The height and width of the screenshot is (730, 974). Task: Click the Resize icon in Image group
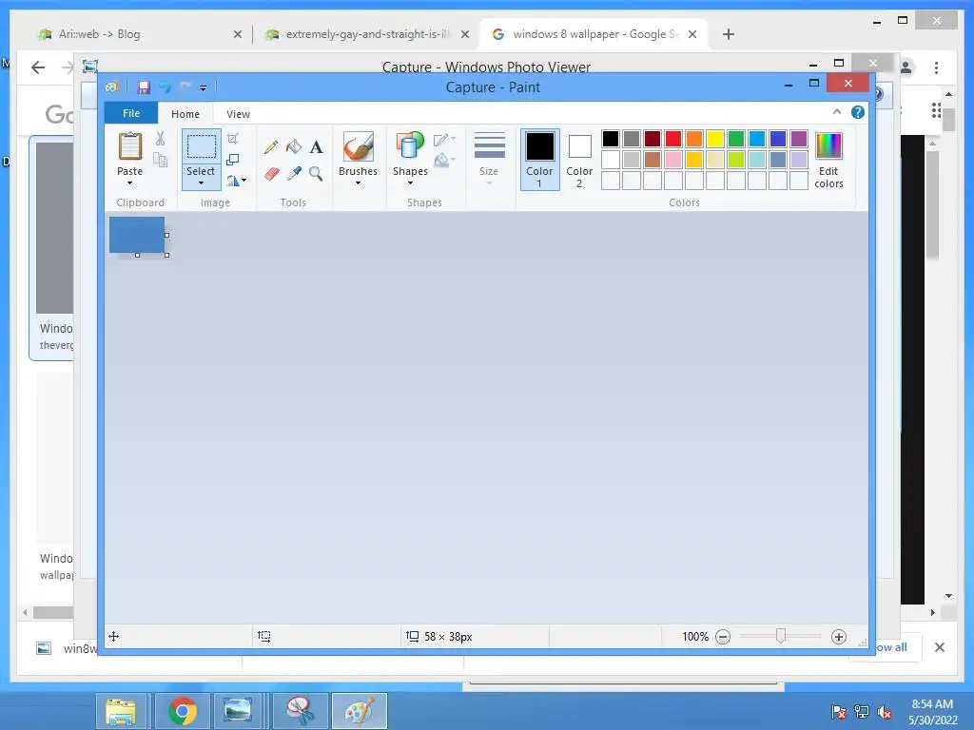(233, 160)
